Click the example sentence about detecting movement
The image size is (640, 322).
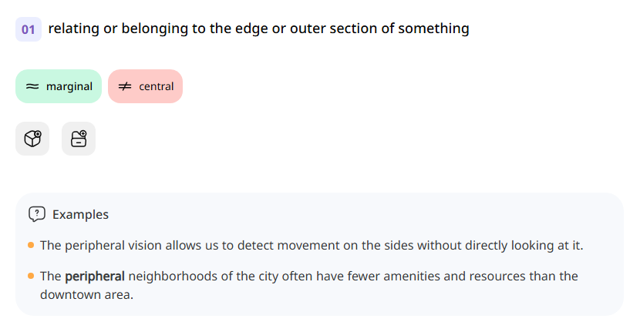pyautogui.click(x=312, y=246)
